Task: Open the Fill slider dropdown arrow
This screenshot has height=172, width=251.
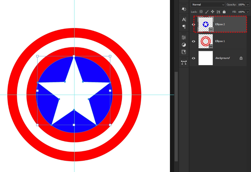Action: point(248,12)
